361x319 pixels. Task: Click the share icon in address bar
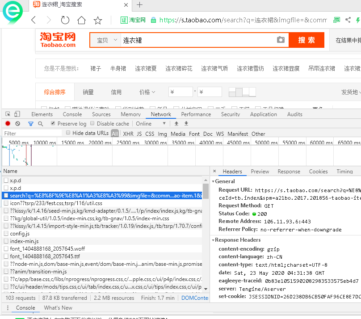click(348, 20)
